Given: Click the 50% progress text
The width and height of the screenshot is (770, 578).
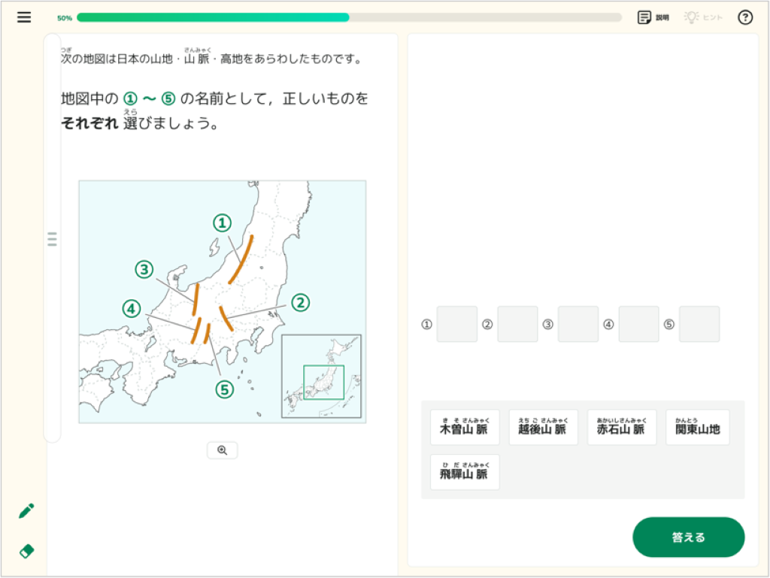Looking at the screenshot, I should [x=65, y=18].
